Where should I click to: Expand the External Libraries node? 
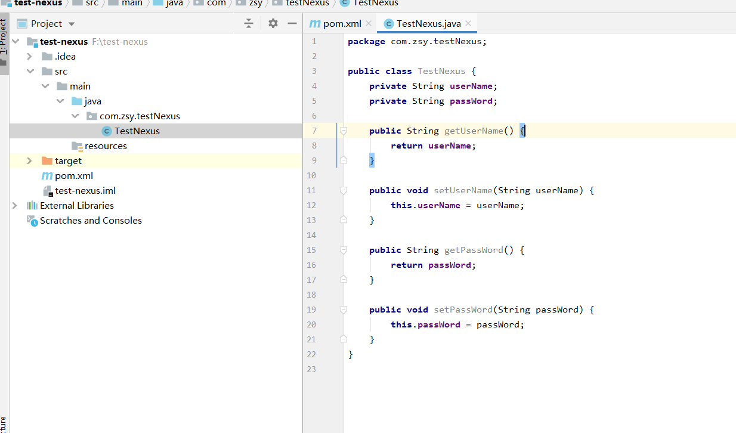15,205
